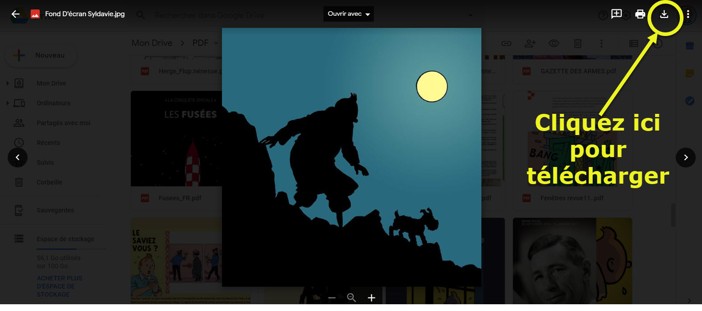
Task: Expand the Ordinateurs tree item
Action: click(x=7, y=104)
